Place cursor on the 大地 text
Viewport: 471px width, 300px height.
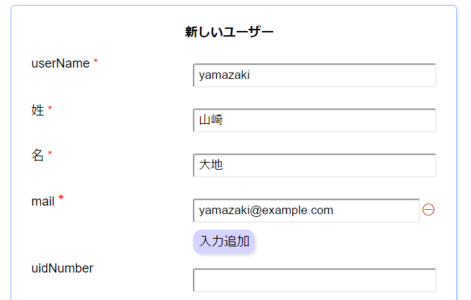[x=211, y=165]
